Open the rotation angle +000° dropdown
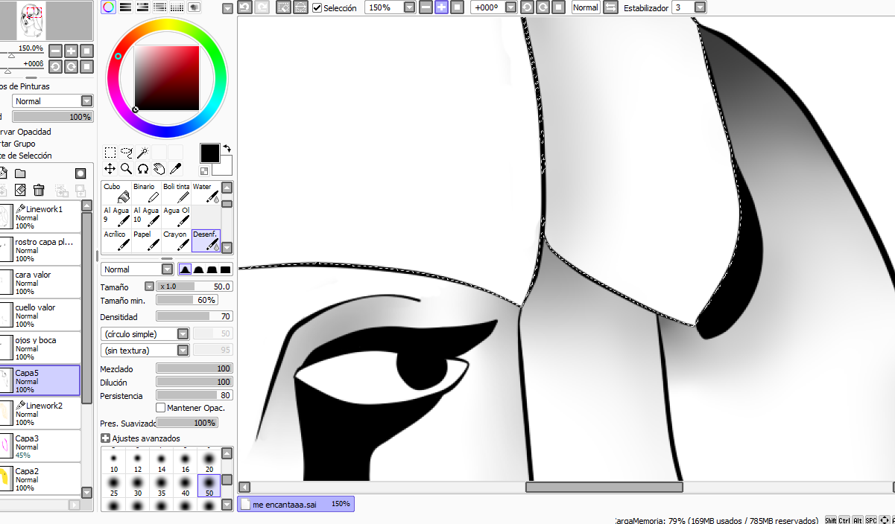This screenshot has width=895, height=524. tap(510, 7)
